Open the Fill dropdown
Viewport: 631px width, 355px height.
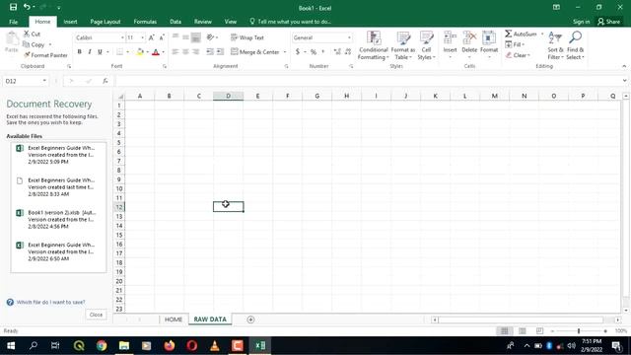(x=515, y=44)
